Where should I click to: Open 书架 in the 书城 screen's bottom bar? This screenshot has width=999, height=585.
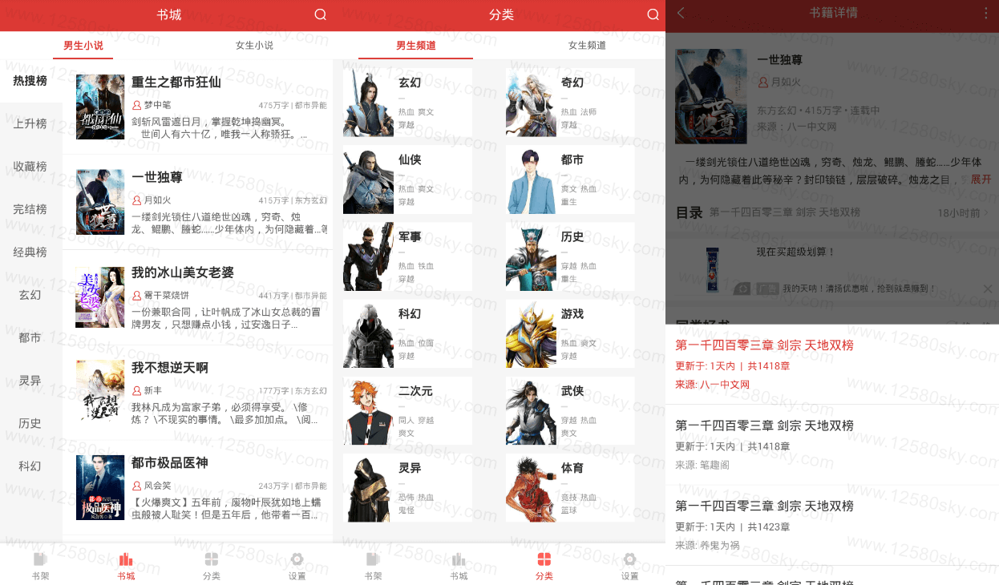[x=40, y=565]
